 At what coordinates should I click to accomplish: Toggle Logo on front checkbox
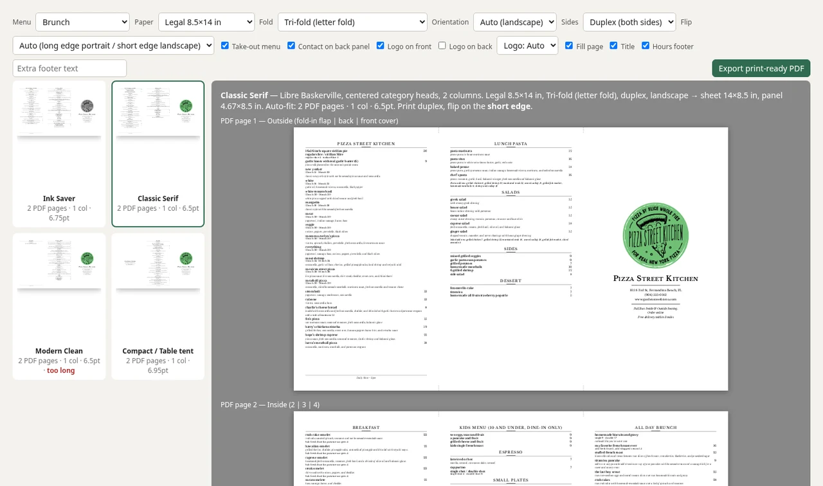click(x=380, y=46)
